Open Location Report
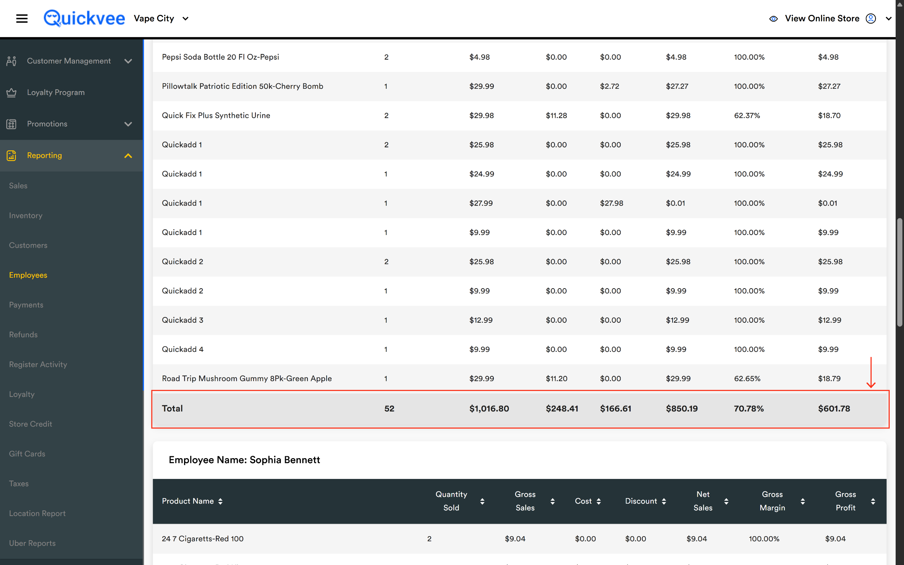Screen dimensions: 904x565 pyautogui.click(x=37, y=513)
